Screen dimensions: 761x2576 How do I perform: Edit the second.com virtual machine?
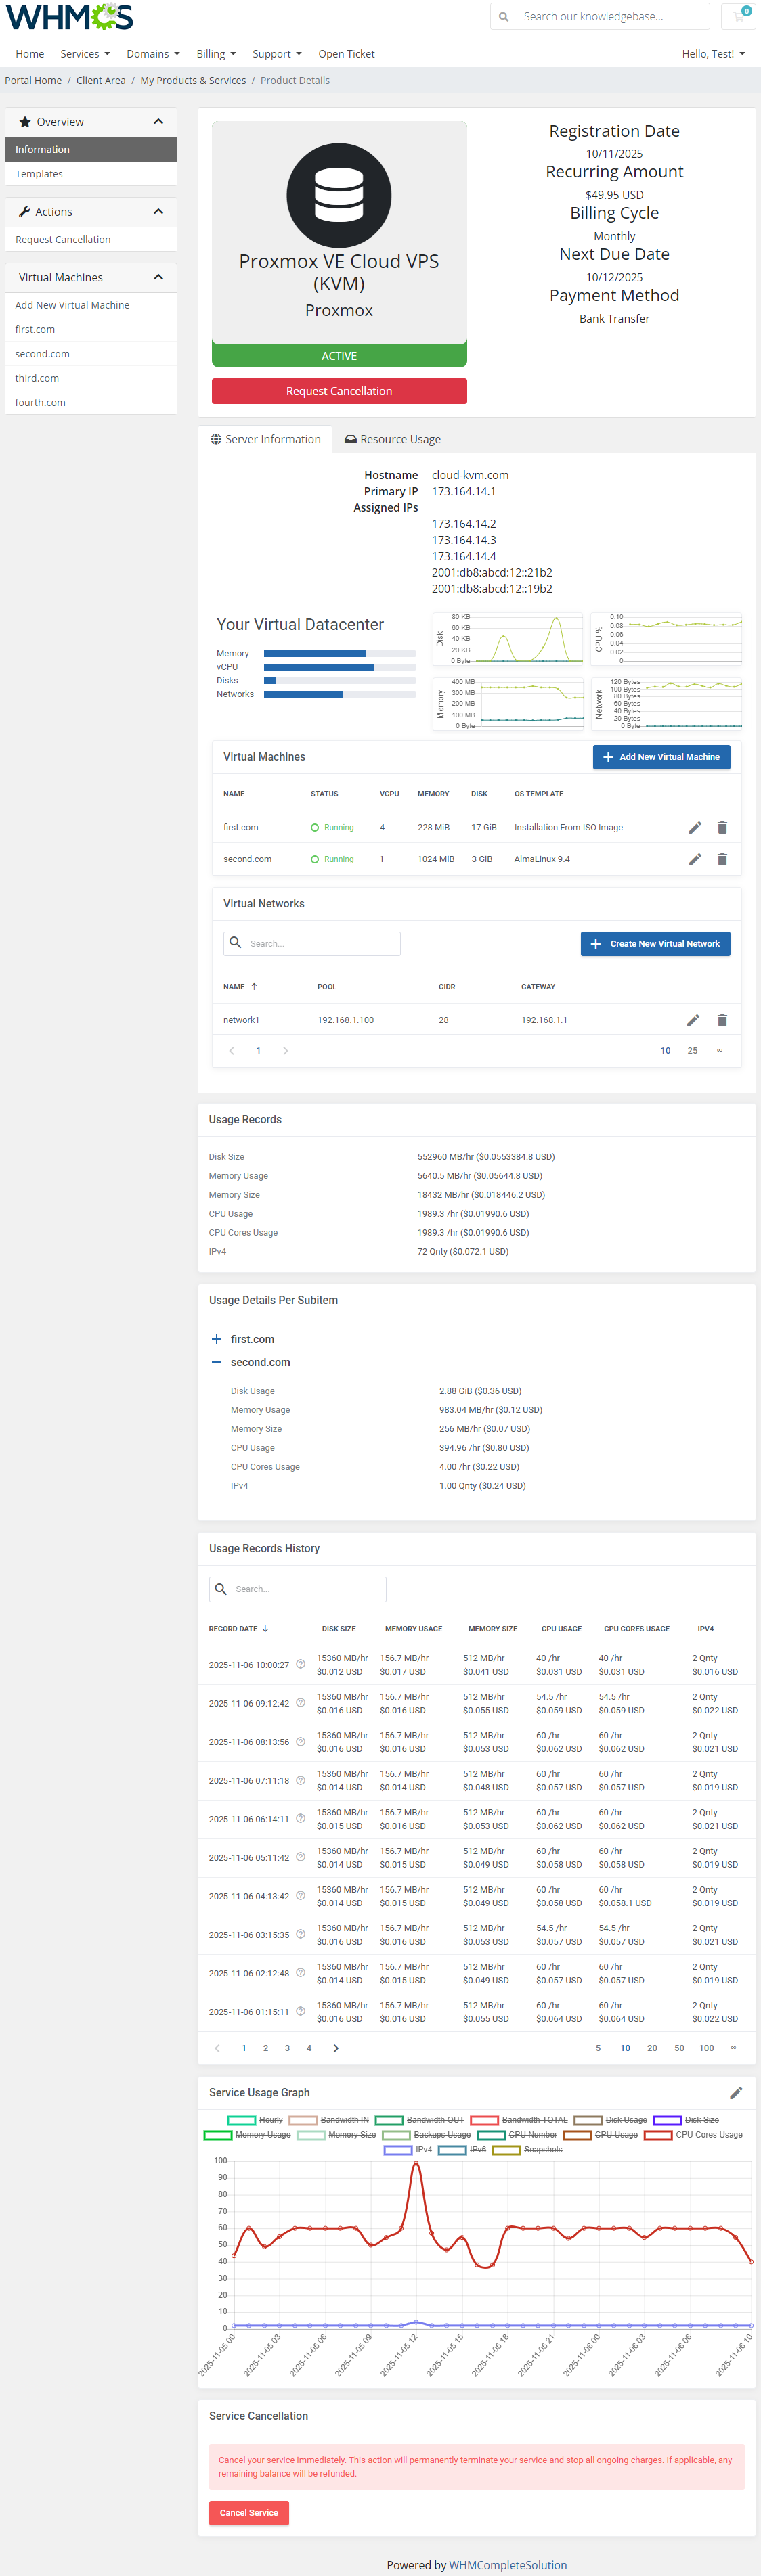click(x=695, y=860)
